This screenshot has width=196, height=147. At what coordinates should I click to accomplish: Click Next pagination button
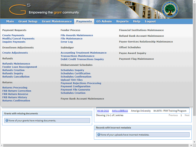187,115
